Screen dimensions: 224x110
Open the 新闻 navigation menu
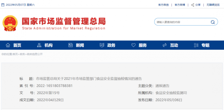coord(80,45)
